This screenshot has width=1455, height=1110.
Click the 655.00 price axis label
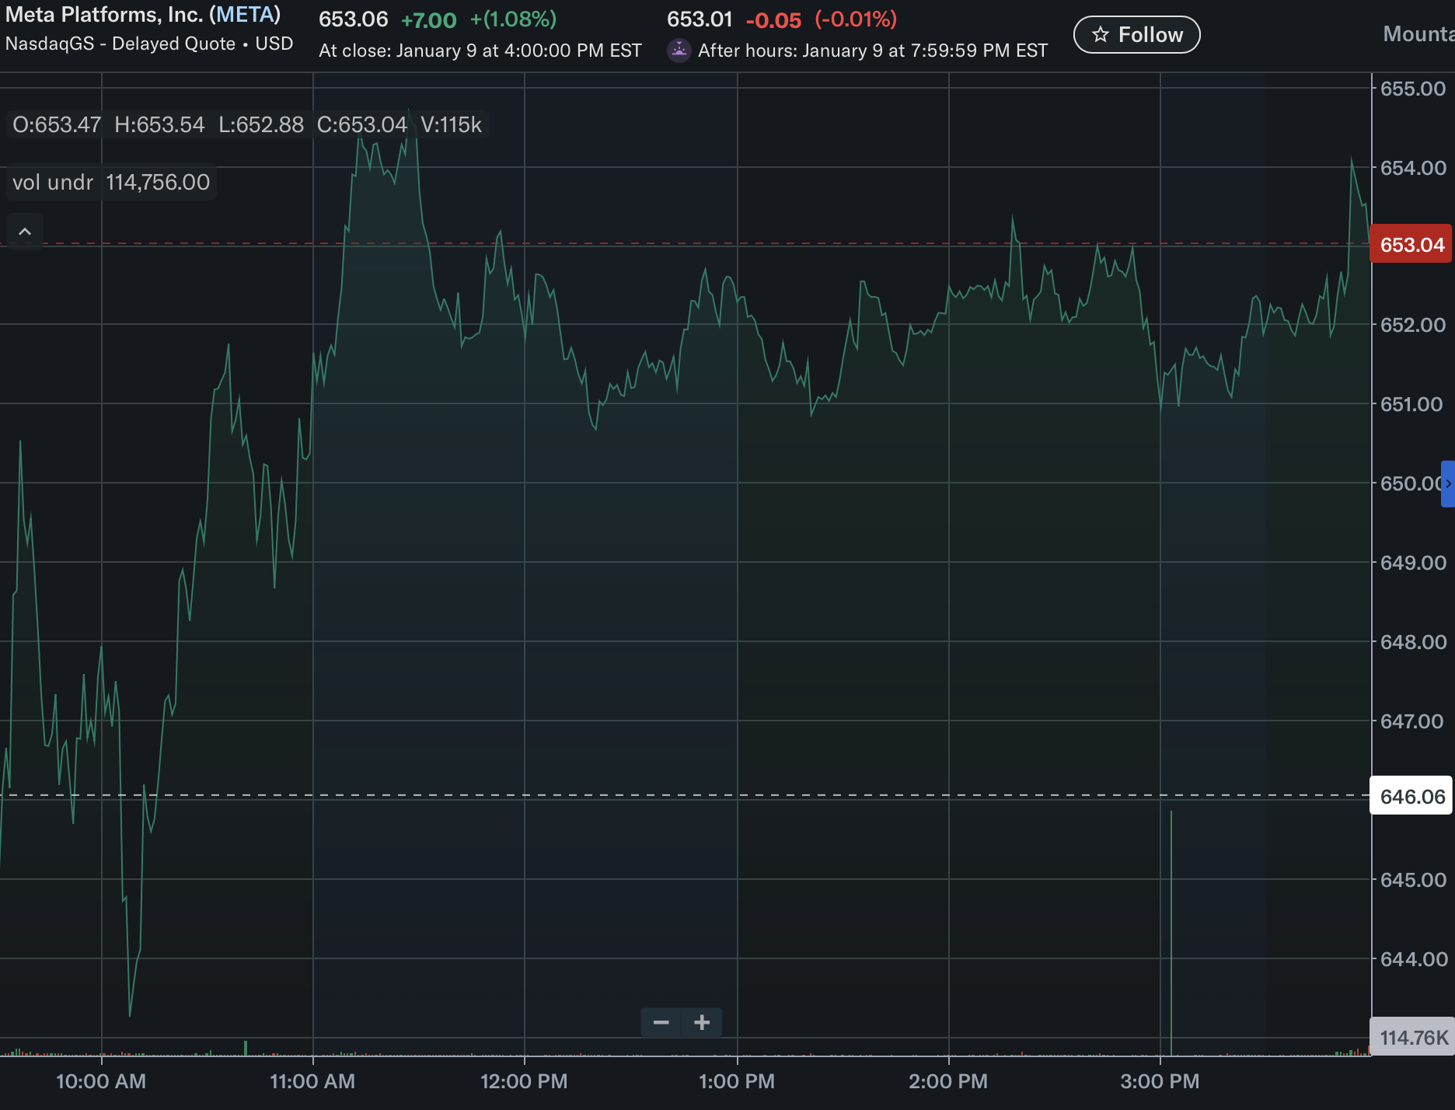tap(1412, 89)
